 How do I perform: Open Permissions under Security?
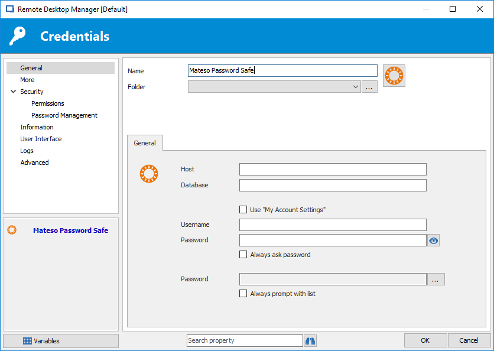coord(48,103)
